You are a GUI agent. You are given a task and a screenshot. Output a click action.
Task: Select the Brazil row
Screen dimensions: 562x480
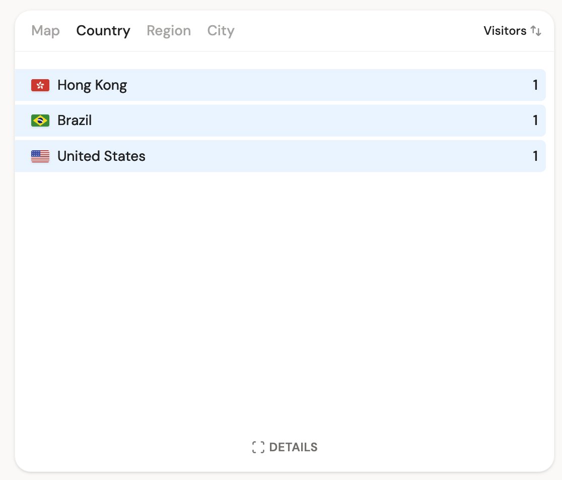[280, 120]
